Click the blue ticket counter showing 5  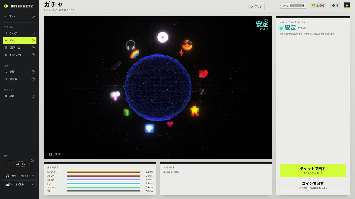coord(335,6)
